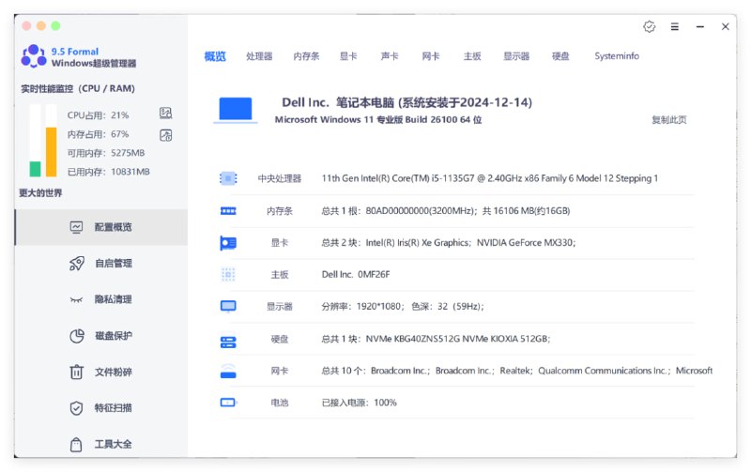The image size is (751, 472).
Task: Click the pie chart icon for 磁盘保护
Action: [77, 336]
